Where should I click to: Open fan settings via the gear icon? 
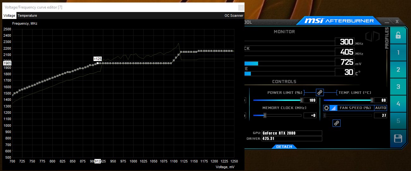pyautogui.click(x=327, y=108)
